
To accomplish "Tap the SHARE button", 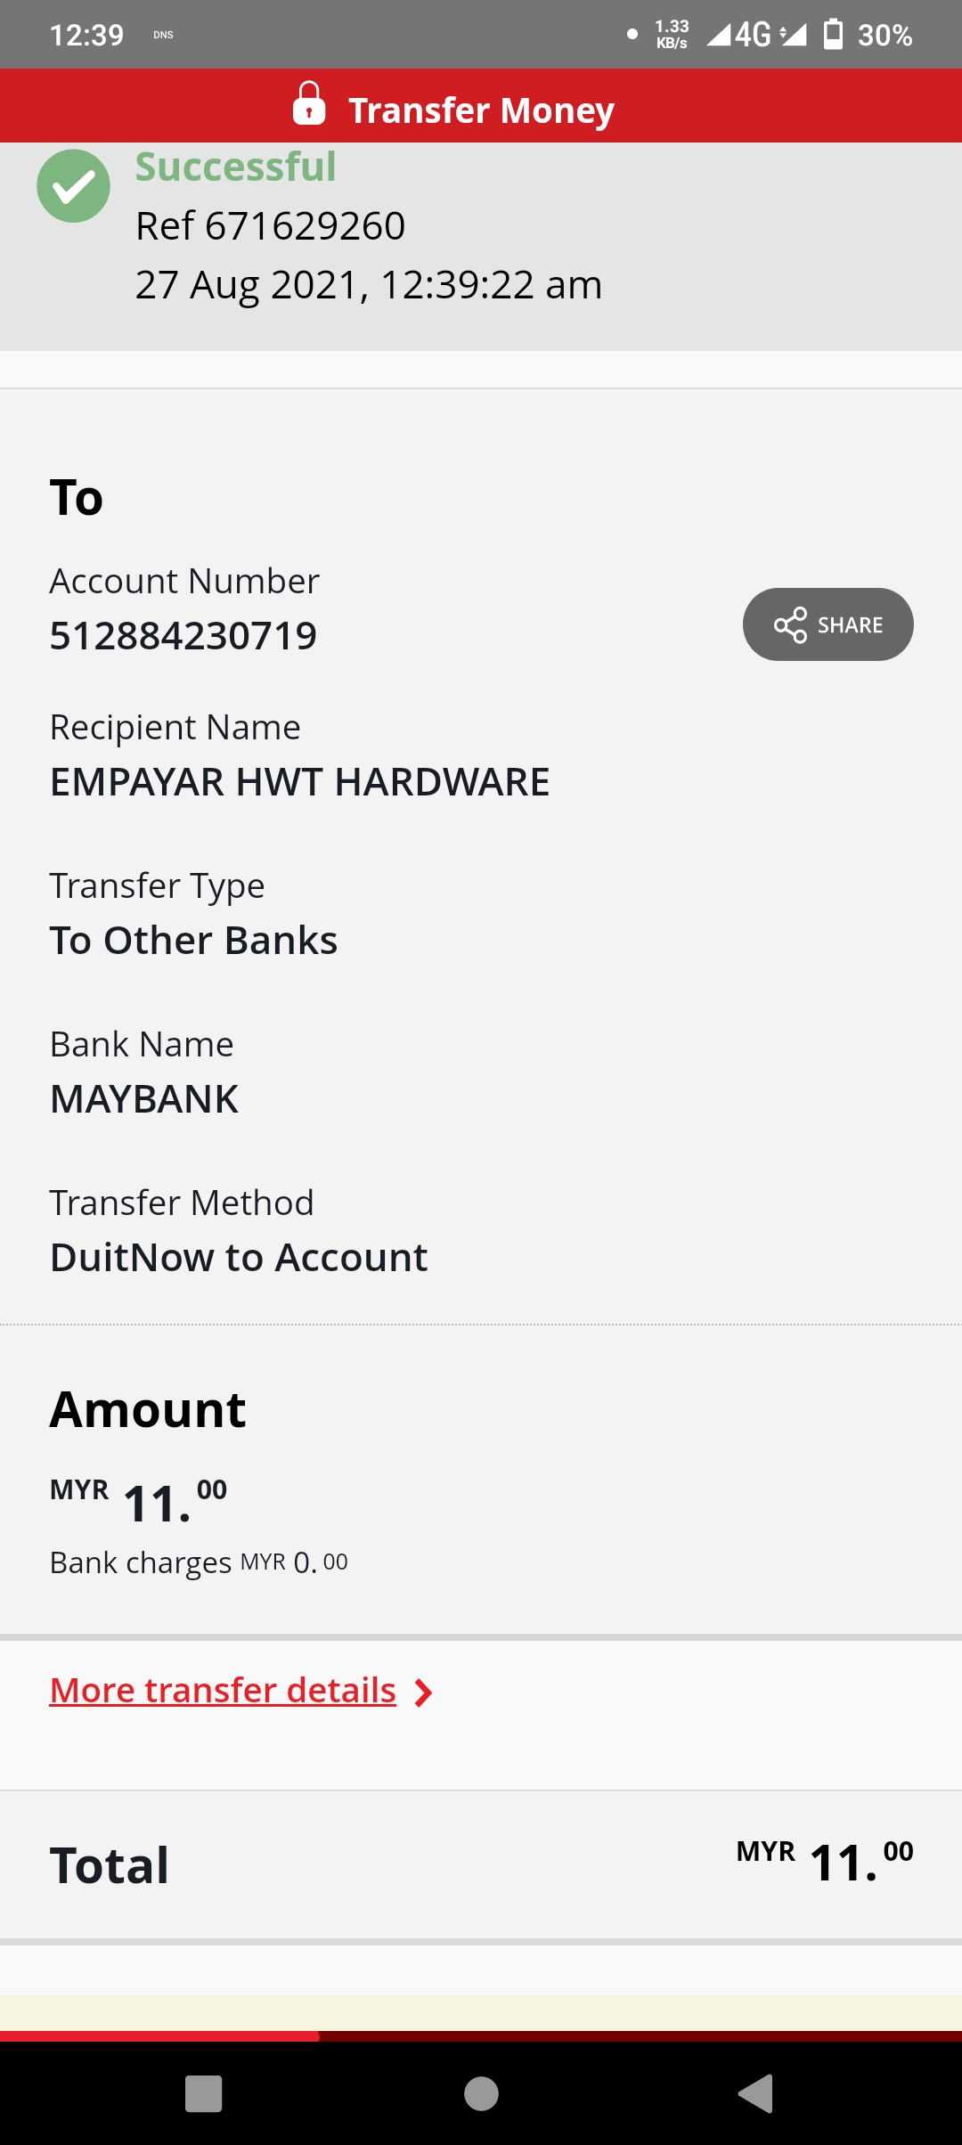I will (x=827, y=624).
